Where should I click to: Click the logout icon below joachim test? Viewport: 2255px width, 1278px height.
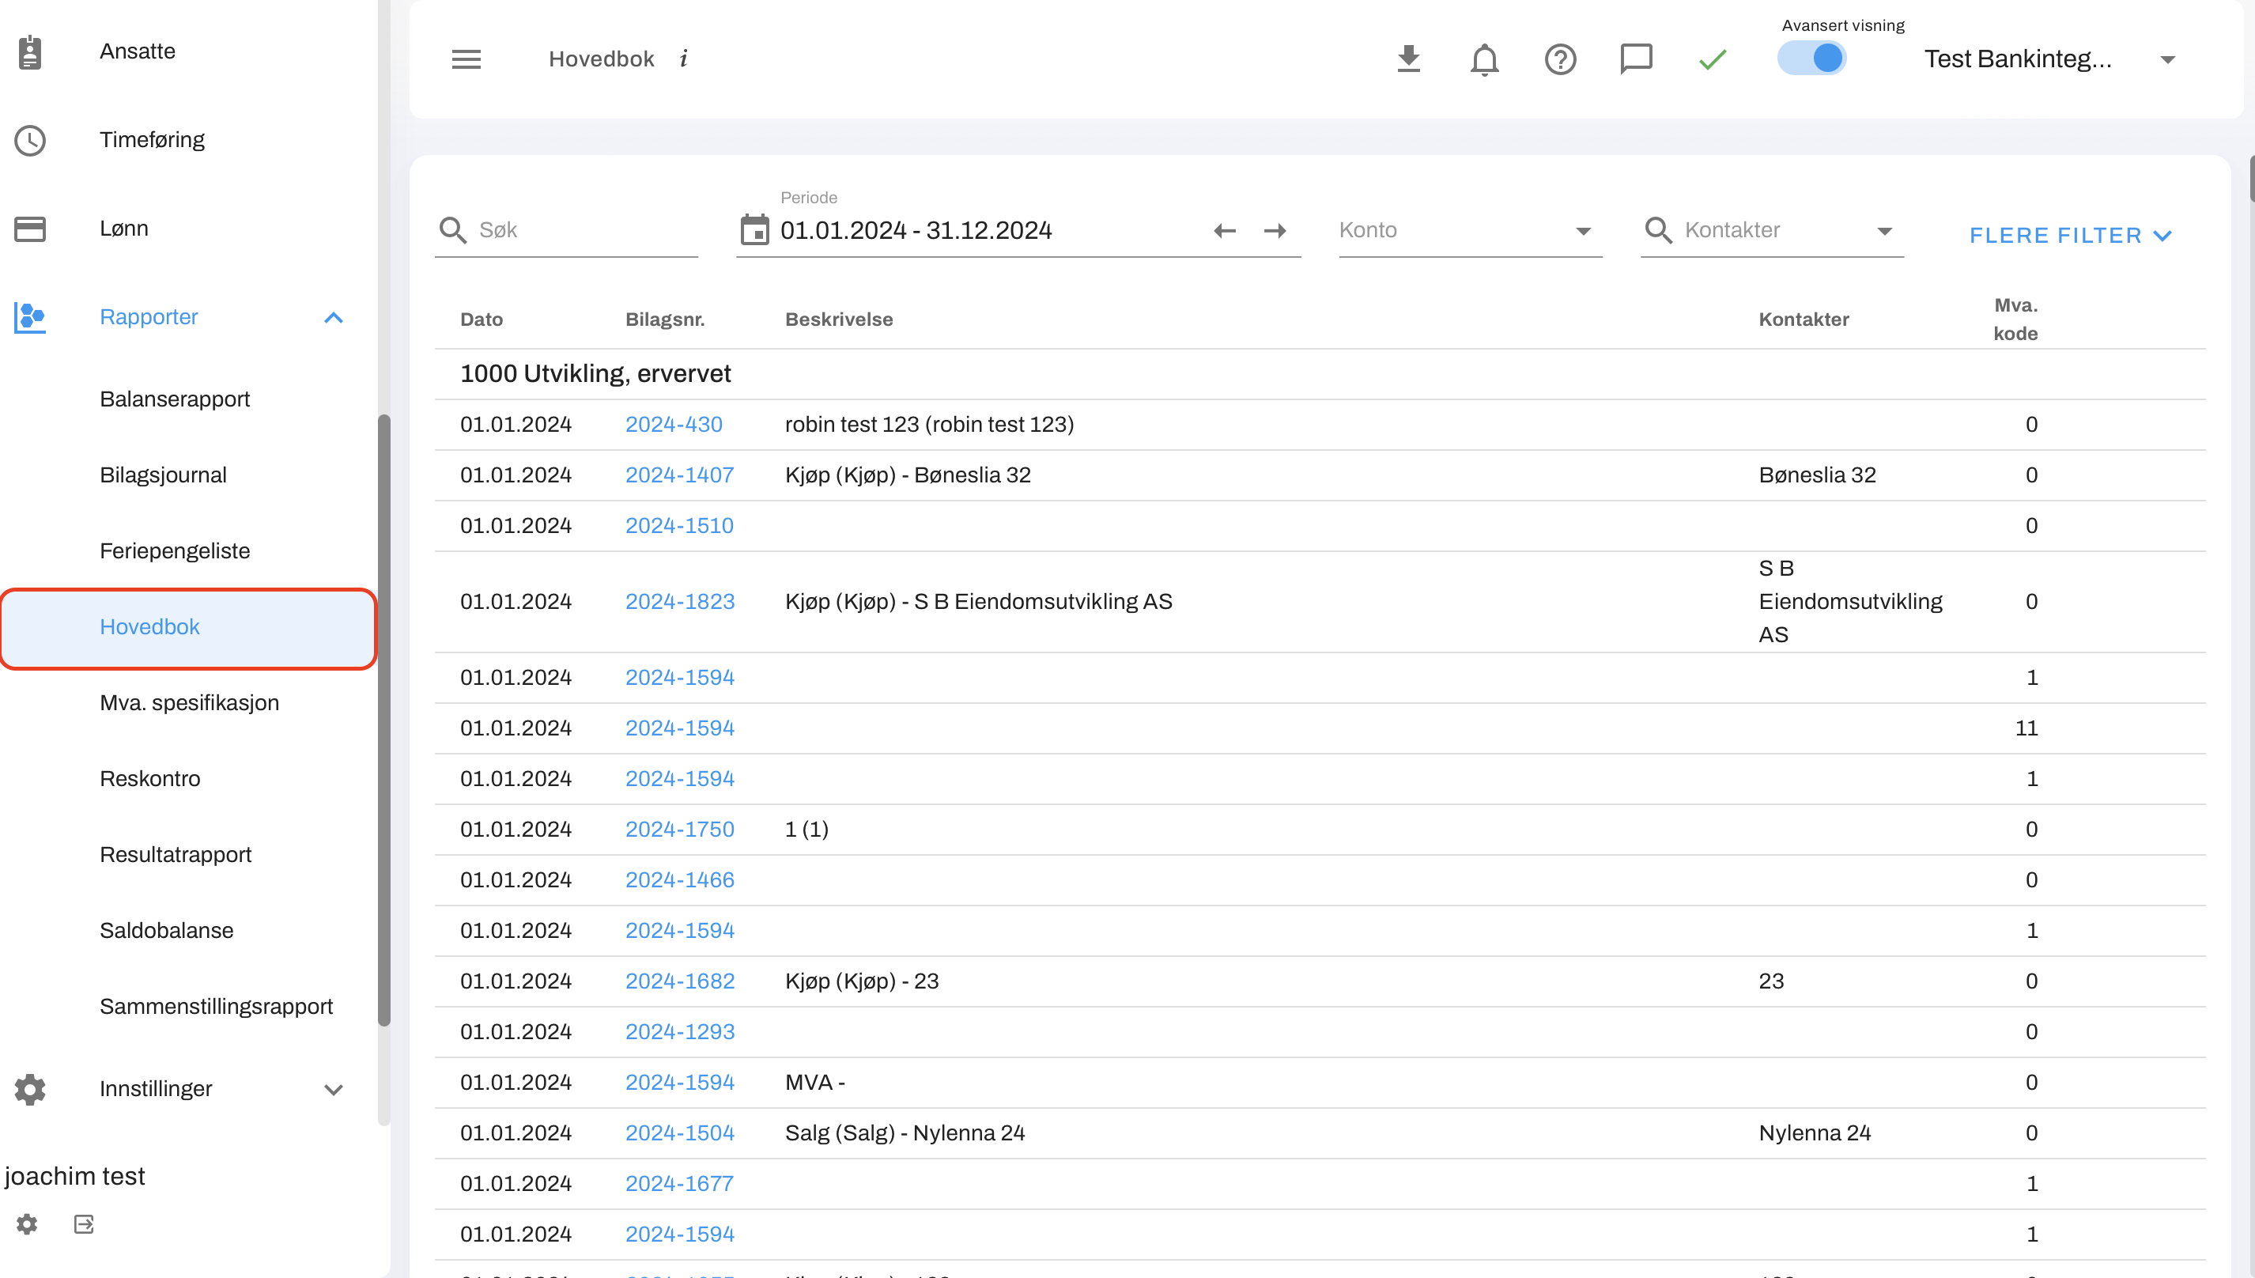(85, 1223)
